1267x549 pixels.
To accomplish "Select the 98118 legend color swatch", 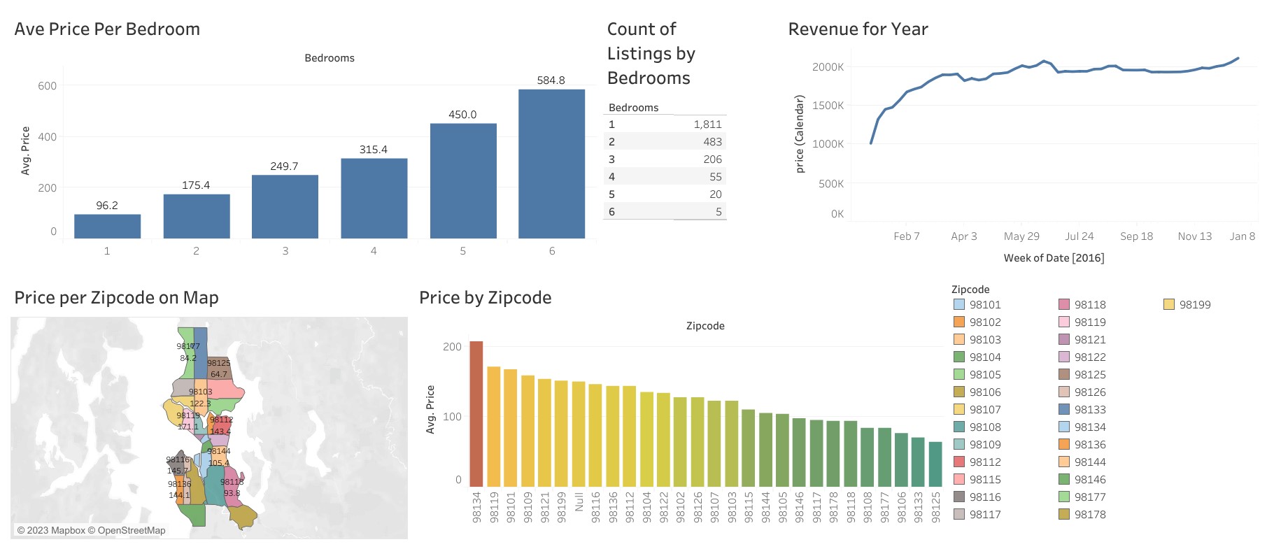I will [x=1064, y=304].
